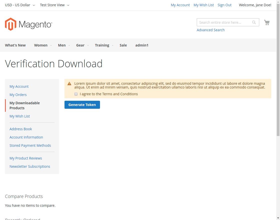The height and width of the screenshot is (220, 280).
Task: Open the Test Store View switcher
Action: pos(54,5)
